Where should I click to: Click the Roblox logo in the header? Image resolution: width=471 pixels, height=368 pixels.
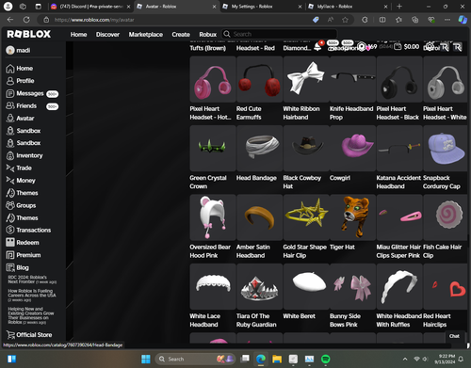point(28,34)
